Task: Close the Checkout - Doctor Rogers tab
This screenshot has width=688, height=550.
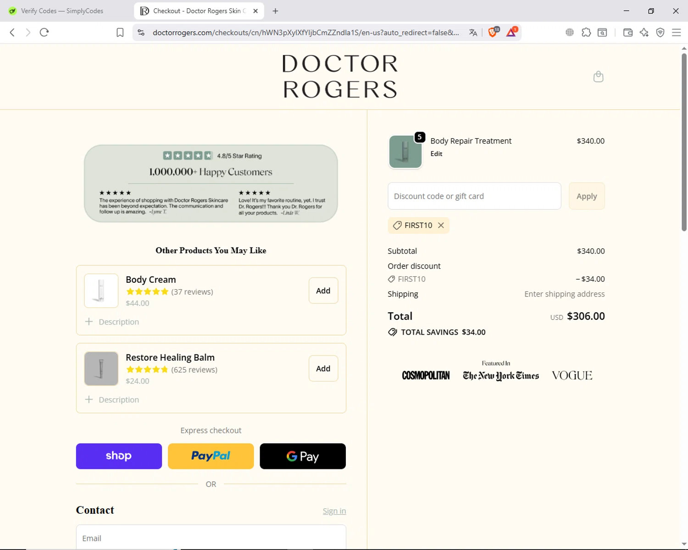Action: (x=255, y=11)
